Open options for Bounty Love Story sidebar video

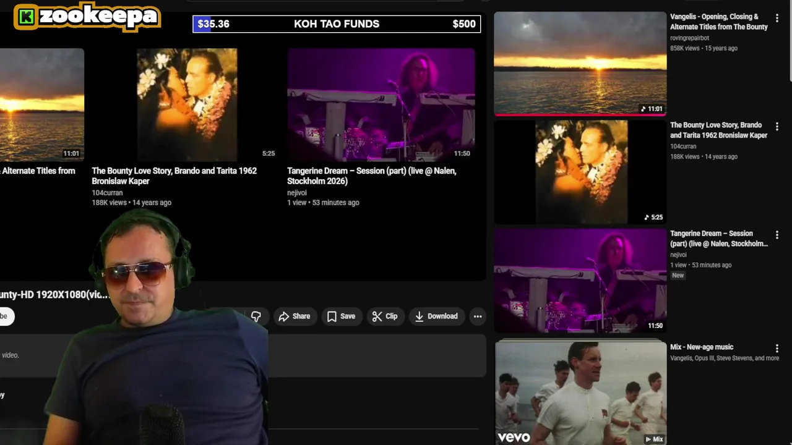click(777, 127)
